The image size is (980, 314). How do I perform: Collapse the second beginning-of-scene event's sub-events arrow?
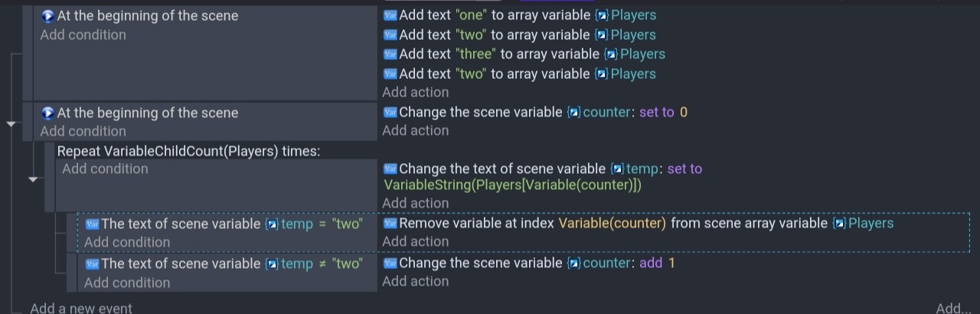point(11,123)
